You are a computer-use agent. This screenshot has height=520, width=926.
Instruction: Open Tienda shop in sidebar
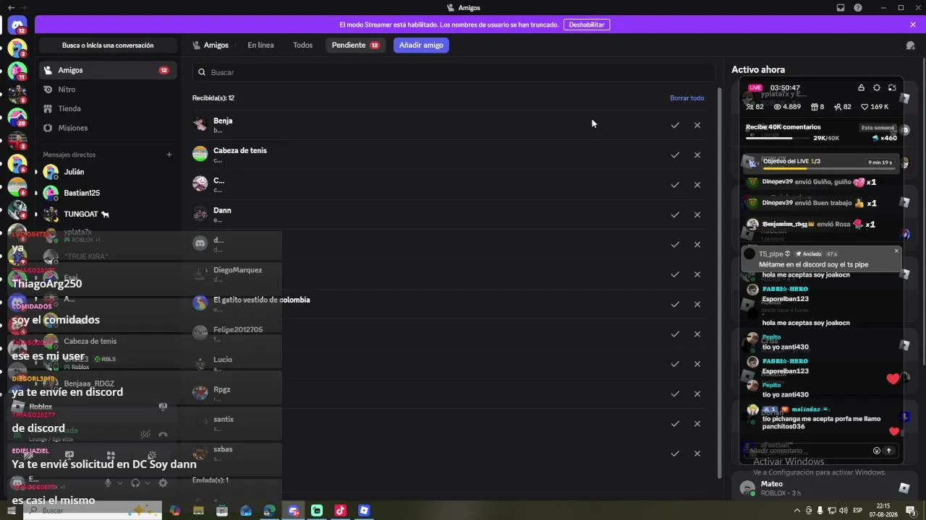(x=108, y=109)
